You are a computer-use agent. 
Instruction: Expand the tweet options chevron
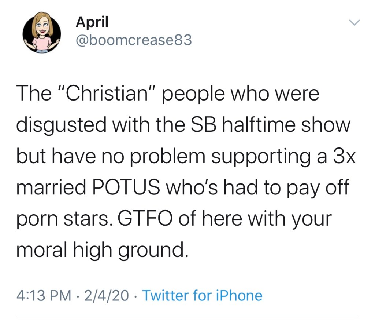[x=354, y=23]
